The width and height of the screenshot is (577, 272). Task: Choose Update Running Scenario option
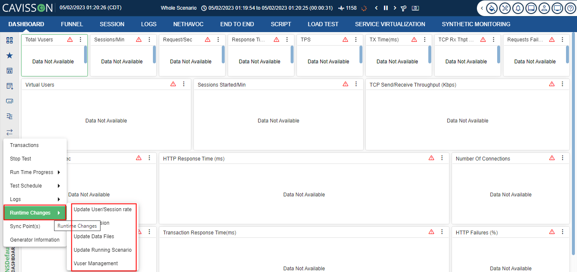click(x=103, y=250)
